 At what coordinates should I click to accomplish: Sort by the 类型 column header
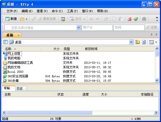(x=72, y=49)
